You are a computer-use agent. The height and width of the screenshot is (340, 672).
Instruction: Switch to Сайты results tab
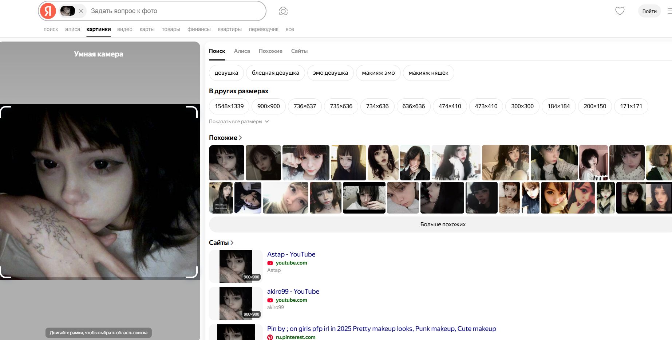click(299, 51)
